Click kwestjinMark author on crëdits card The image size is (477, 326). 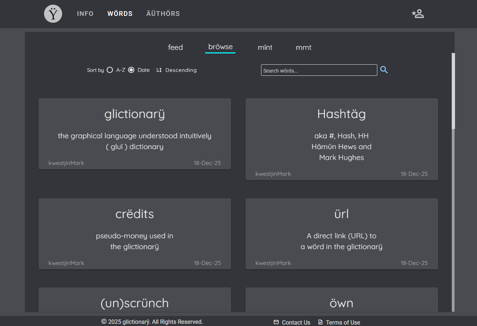click(x=66, y=263)
